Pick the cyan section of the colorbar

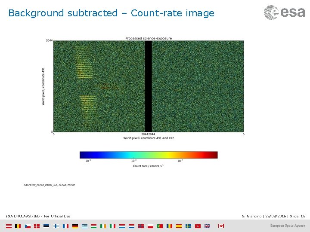[130, 155]
